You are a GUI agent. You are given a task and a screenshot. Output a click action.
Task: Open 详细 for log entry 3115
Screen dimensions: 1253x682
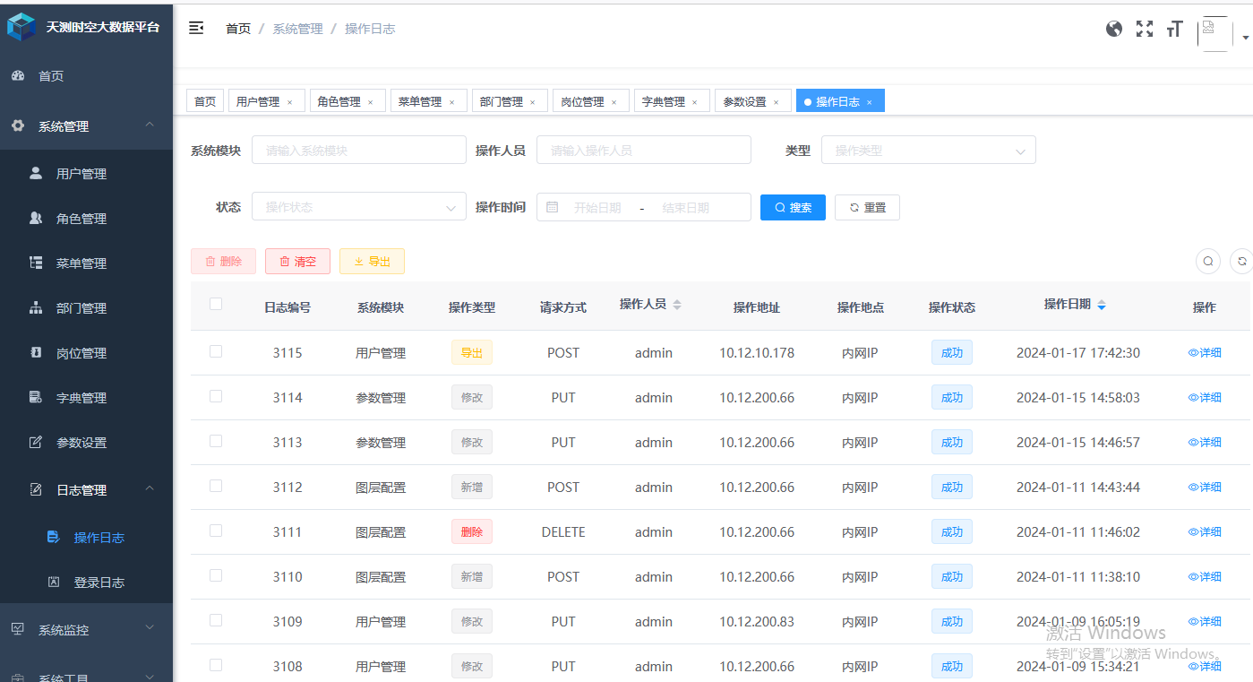pyautogui.click(x=1205, y=352)
